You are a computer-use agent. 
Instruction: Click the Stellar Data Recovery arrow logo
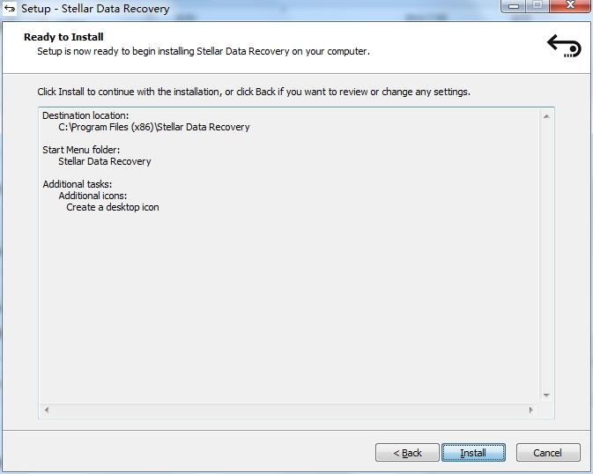pos(564,45)
